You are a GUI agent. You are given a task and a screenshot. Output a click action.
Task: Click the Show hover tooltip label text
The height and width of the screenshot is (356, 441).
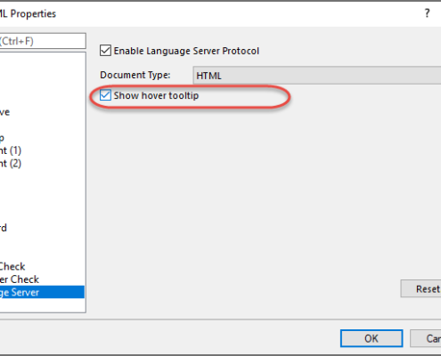156,95
